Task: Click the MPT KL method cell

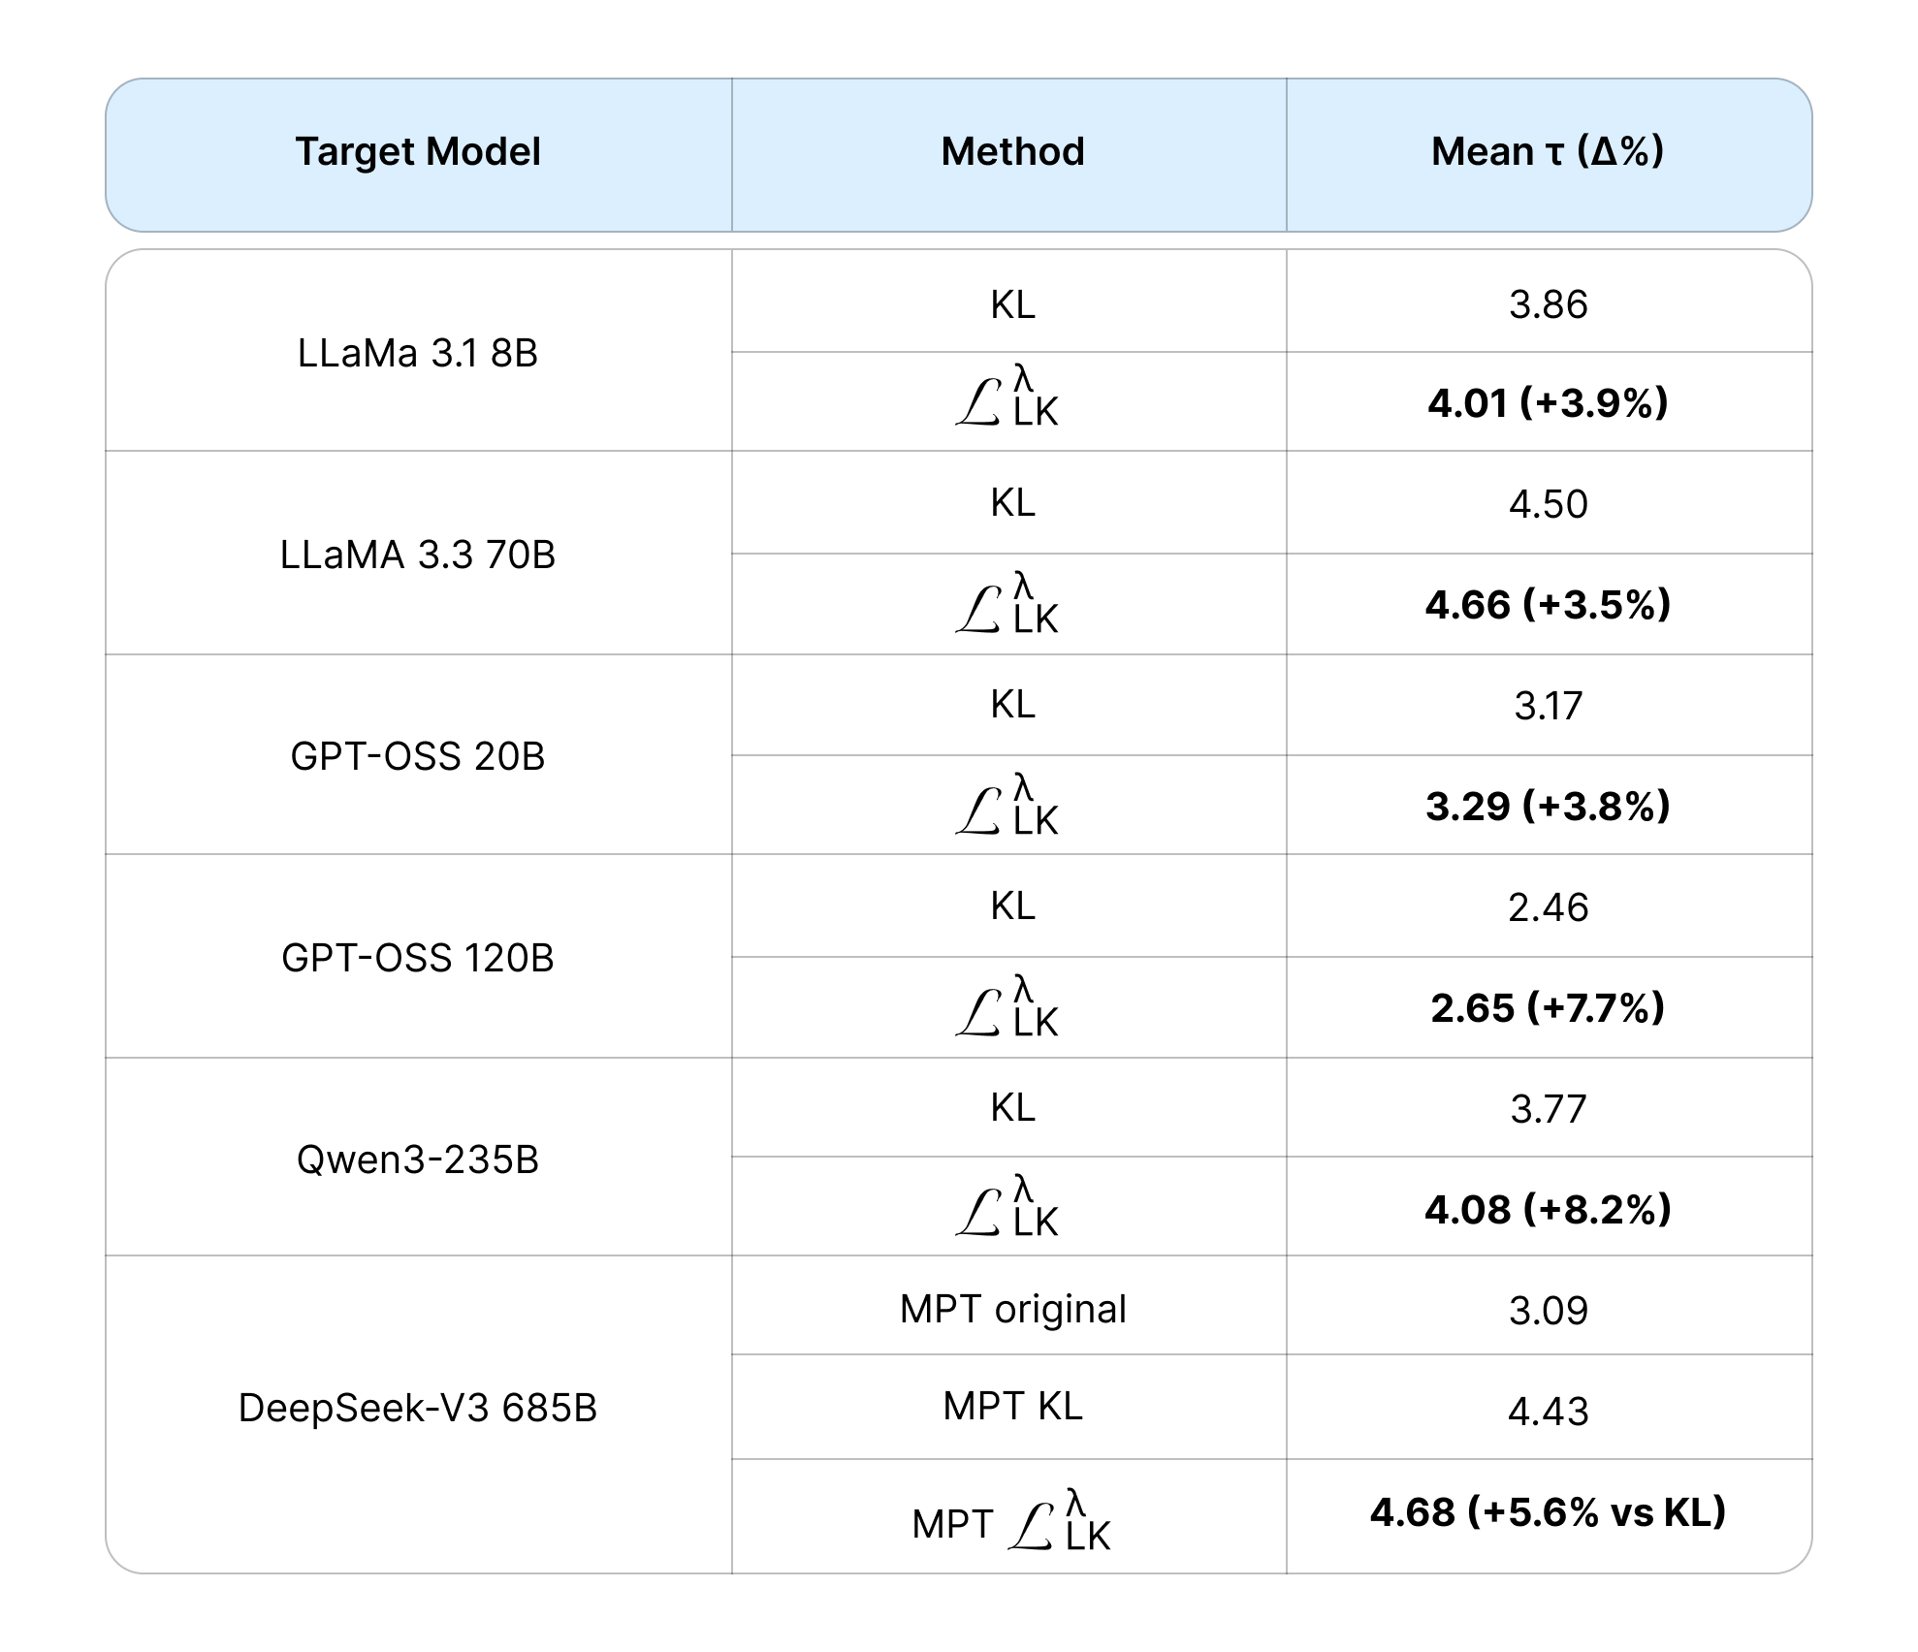Action: pyautogui.click(x=1012, y=1406)
